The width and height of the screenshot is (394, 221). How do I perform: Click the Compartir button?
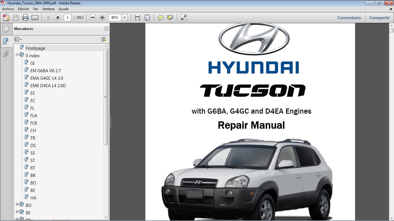click(379, 18)
